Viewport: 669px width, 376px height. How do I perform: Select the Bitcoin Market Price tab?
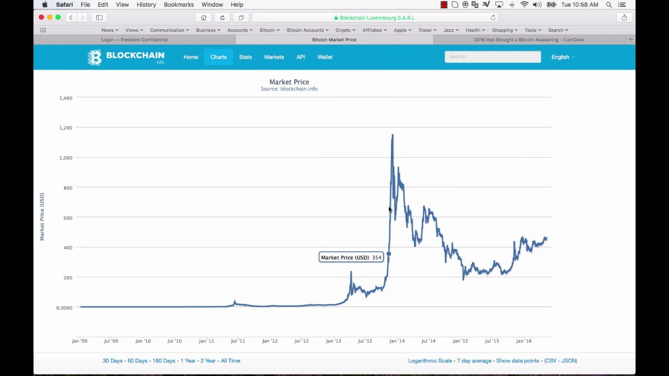(334, 40)
